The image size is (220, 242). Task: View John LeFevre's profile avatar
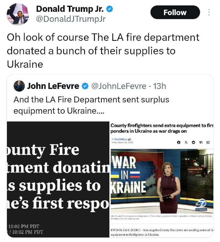click(x=19, y=86)
